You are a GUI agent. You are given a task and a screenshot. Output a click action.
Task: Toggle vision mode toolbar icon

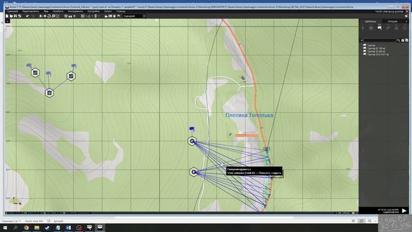(118, 16)
